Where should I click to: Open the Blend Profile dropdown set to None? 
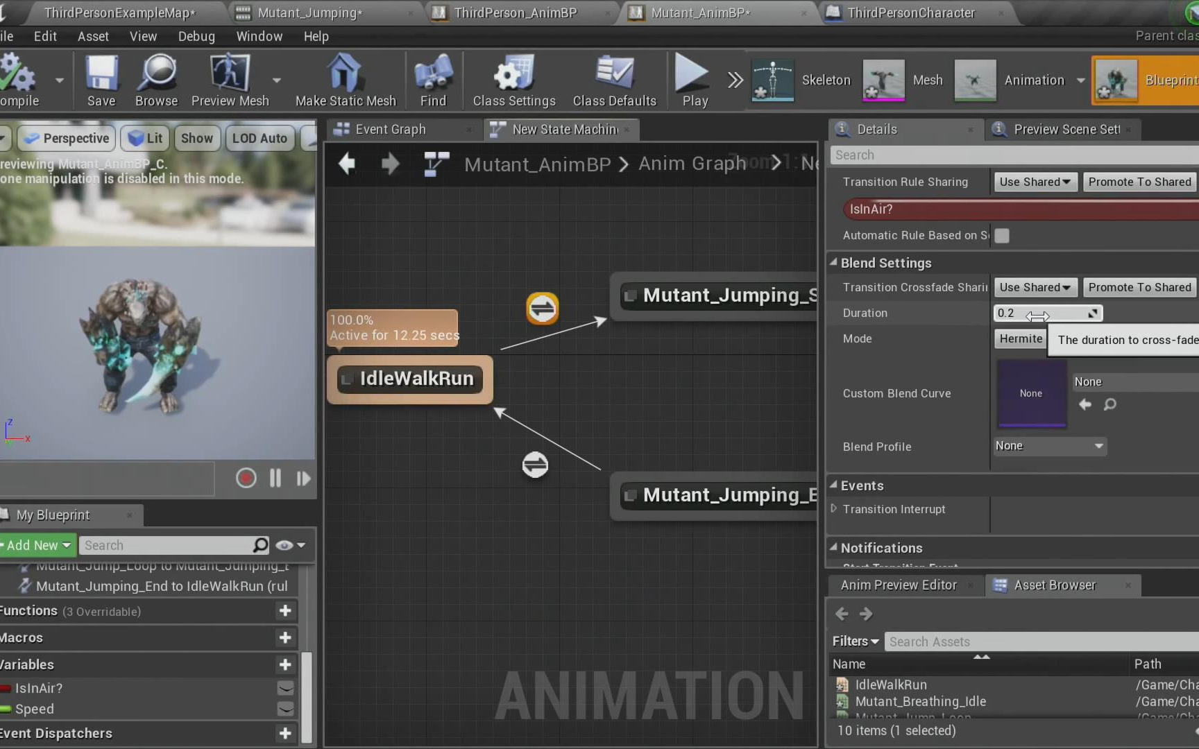coord(1049,446)
